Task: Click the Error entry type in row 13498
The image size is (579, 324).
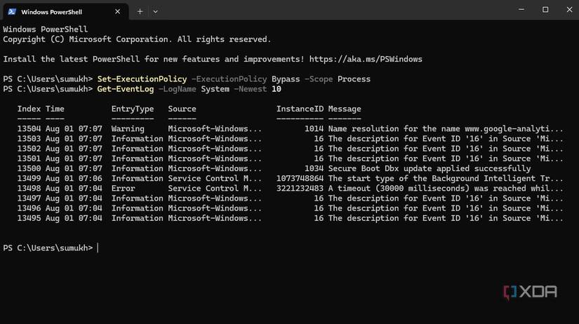Action: [x=124, y=189]
